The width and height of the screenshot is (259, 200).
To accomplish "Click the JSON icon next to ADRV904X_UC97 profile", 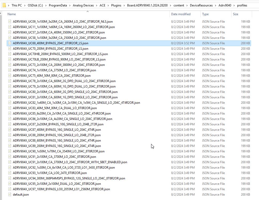I will tap(9, 189).
